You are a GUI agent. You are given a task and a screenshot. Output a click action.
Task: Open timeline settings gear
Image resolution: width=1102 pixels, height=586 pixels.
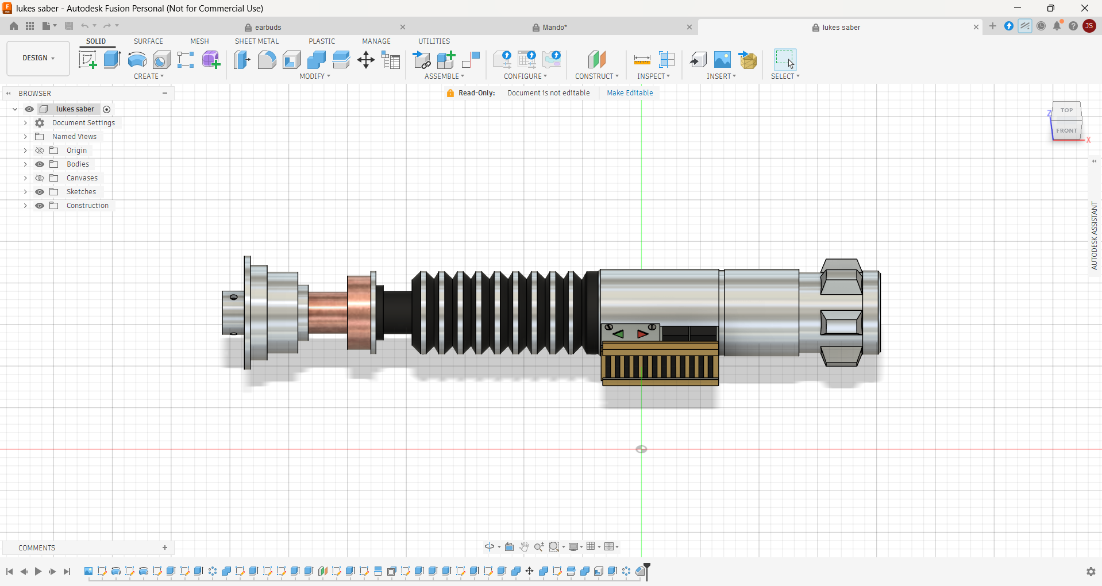point(1091,572)
